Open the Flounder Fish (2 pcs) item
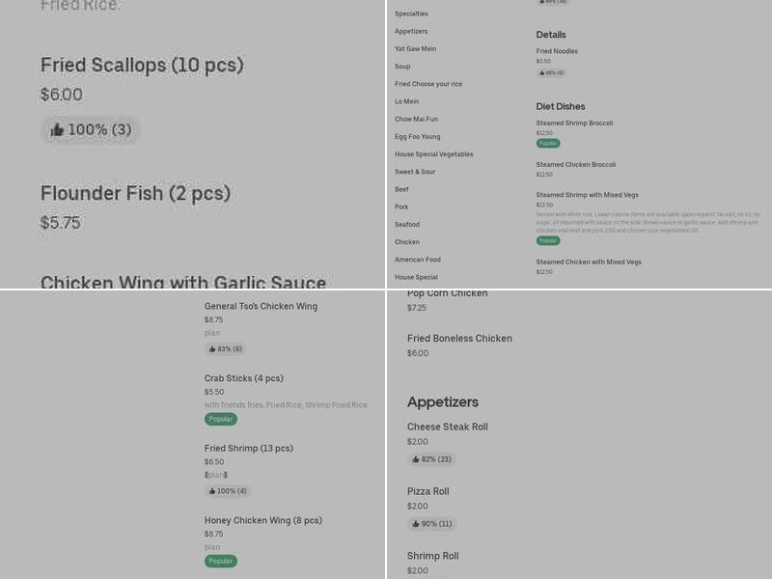The height and width of the screenshot is (579, 772). pos(135,193)
